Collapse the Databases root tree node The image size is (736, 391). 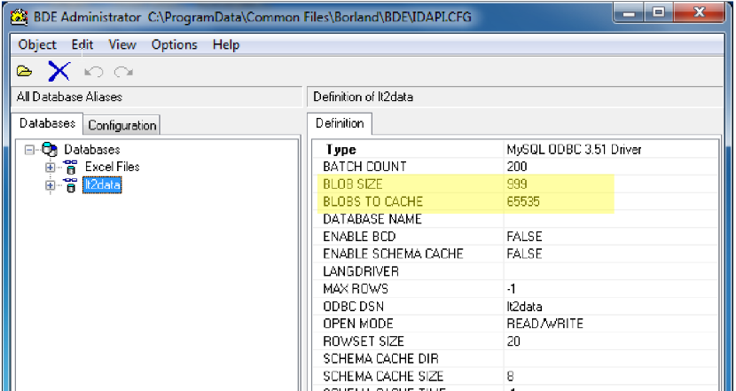coord(31,150)
